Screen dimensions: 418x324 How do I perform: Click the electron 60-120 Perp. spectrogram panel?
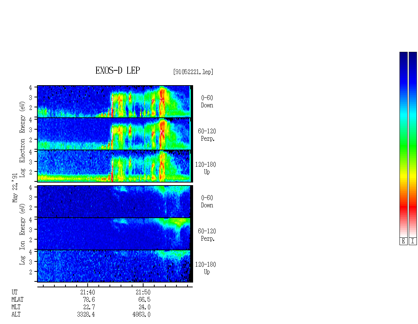click(x=114, y=134)
